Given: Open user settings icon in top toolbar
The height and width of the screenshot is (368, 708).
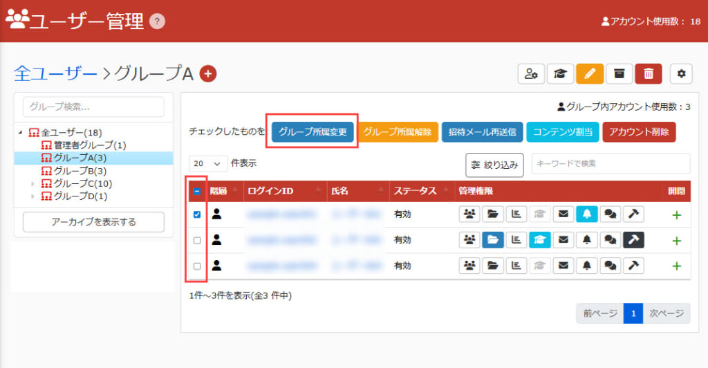Looking at the screenshot, I should point(531,74).
